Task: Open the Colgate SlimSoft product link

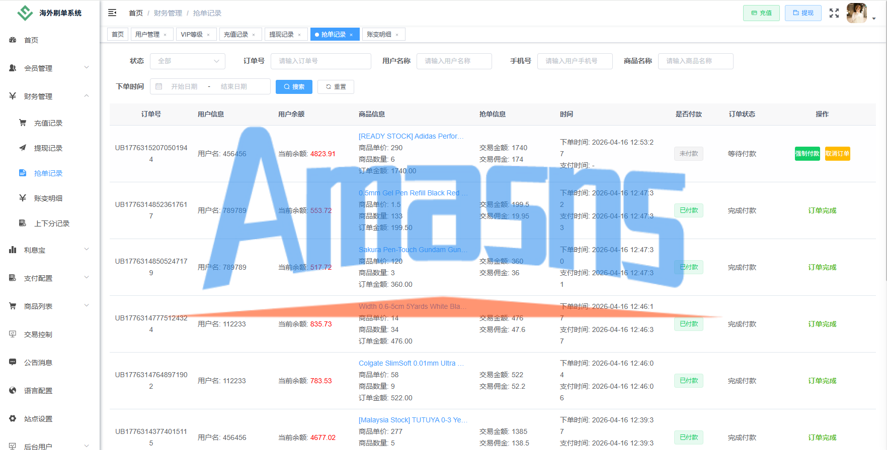Action: click(411, 363)
